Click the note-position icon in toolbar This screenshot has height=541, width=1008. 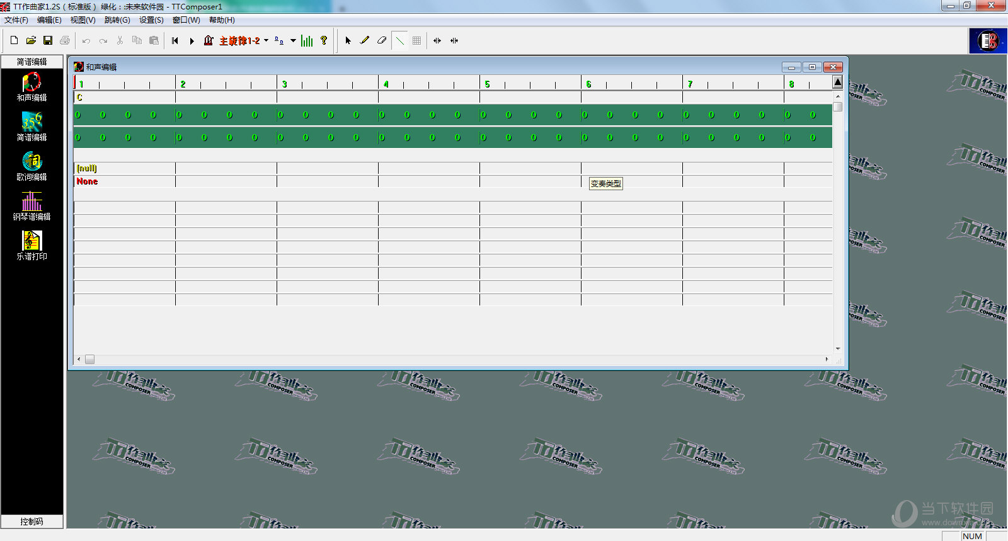pyautogui.click(x=279, y=40)
